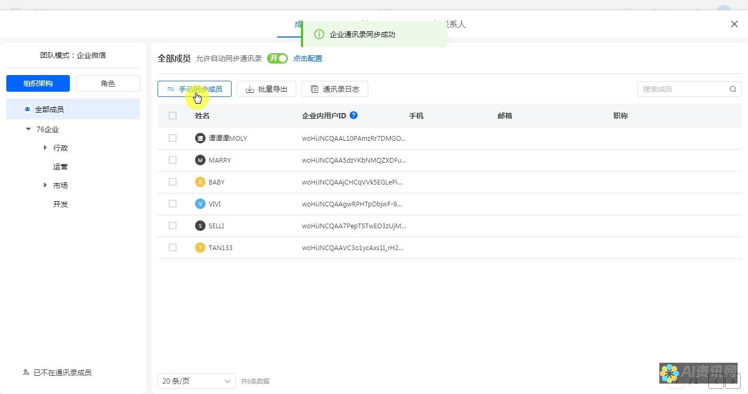Click the 手动同步成员 button

(195, 89)
